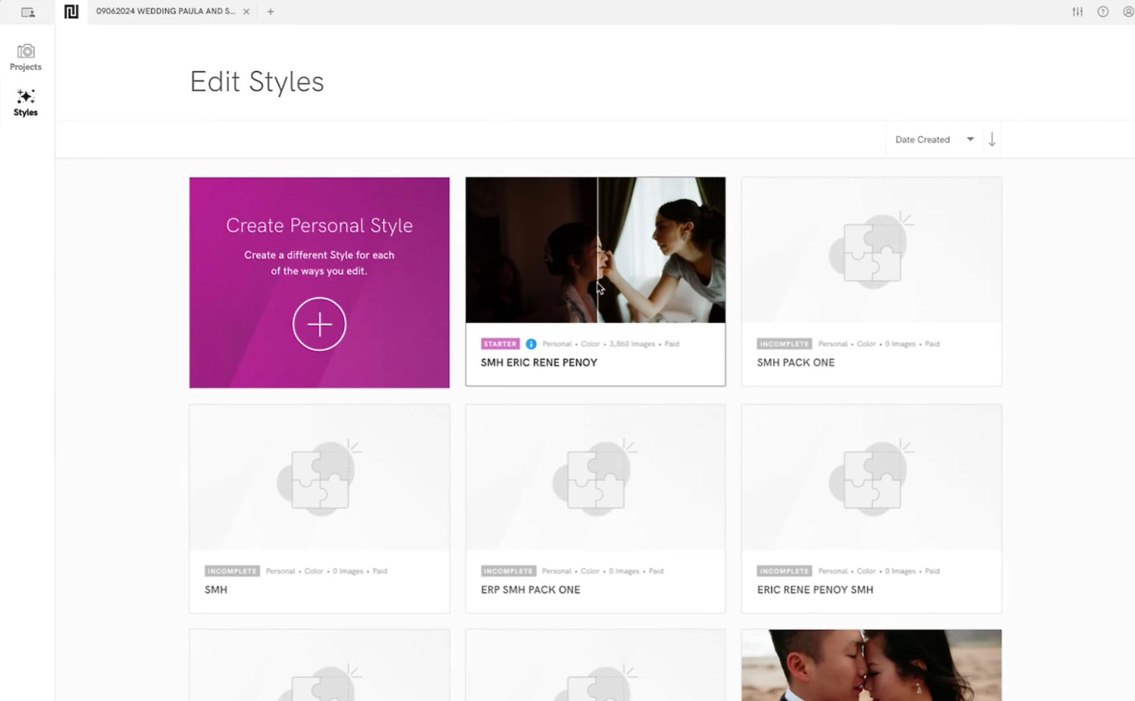The width and height of the screenshot is (1135, 701).
Task: Reverse sort order with the down arrow
Action: click(x=992, y=140)
